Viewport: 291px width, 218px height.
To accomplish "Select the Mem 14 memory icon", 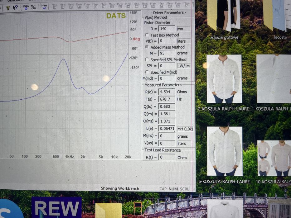I will (162, 5).
